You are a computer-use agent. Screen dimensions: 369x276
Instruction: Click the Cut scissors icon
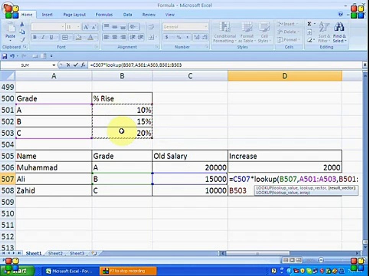pyautogui.click(x=22, y=24)
